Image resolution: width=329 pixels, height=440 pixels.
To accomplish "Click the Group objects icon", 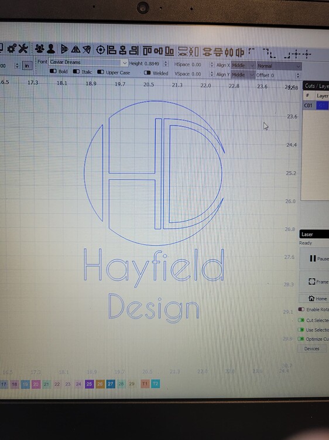I will click(39, 49).
